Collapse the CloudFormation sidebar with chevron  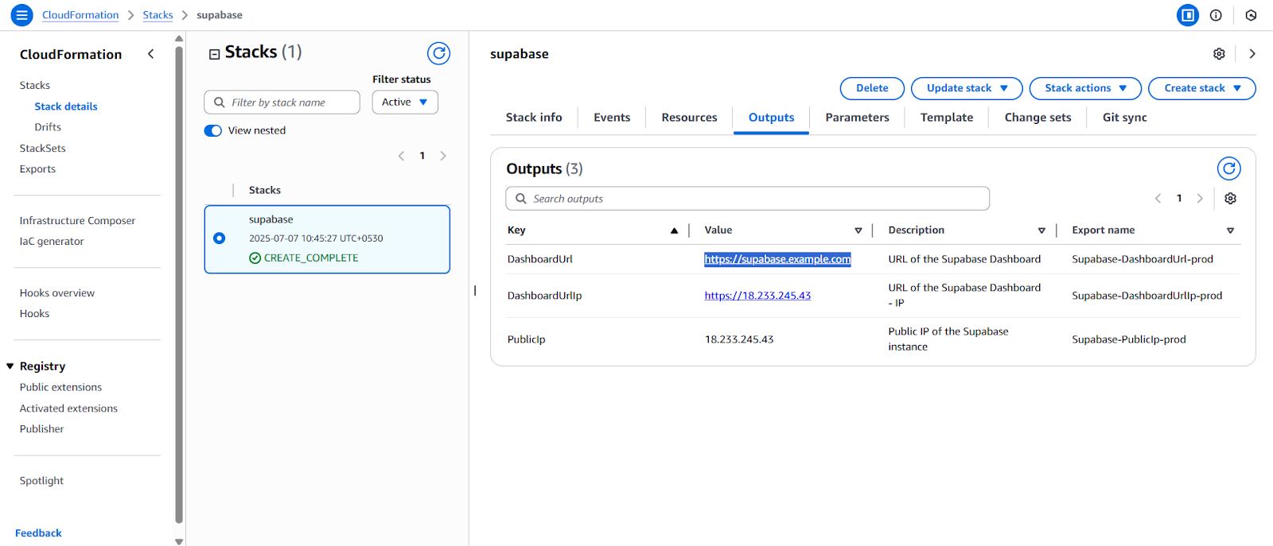coord(151,54)
